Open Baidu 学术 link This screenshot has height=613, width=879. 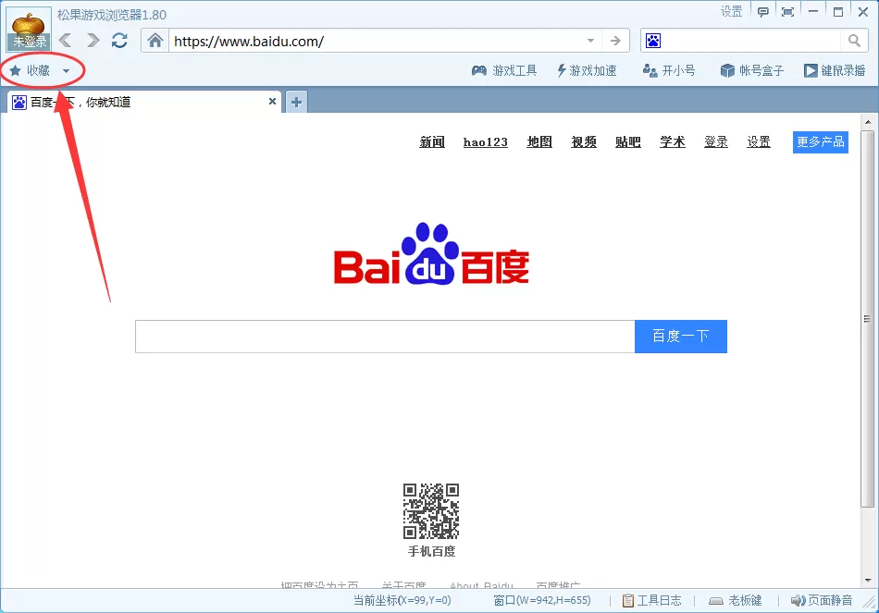672,142
